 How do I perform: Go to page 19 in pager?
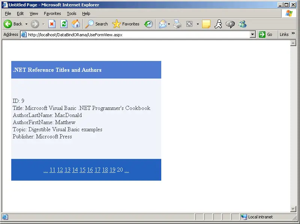point(112,170)
